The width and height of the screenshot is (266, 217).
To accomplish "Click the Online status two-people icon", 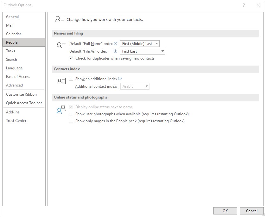I will [x=61, y=109].
